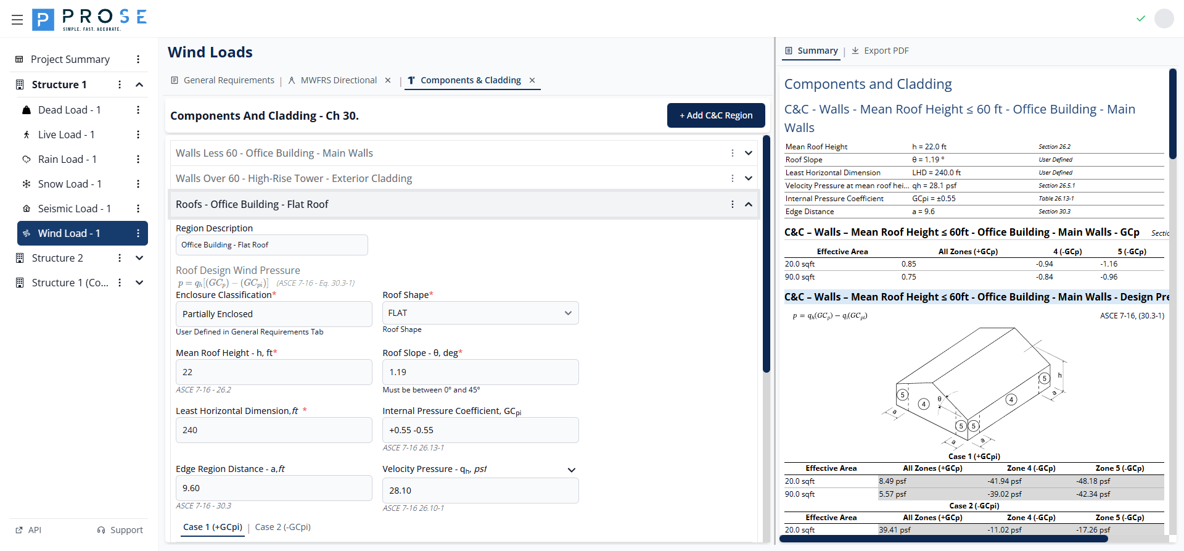This screenshot has width=1184, height=551.
Task: Expand Walls Less 60 Main Walls region
Action: pos(748,153)
